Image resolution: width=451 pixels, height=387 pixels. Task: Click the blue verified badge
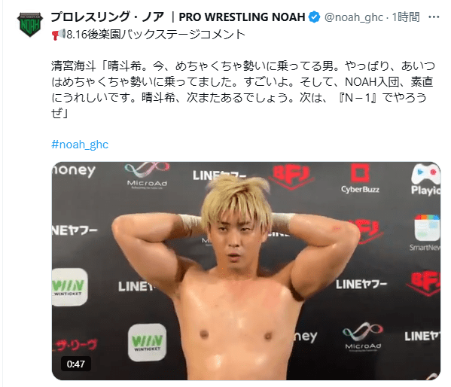pyautogui.click(x=315, y=17)
